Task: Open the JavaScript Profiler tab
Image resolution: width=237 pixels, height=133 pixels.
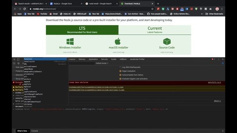Action: click(137, 59)
